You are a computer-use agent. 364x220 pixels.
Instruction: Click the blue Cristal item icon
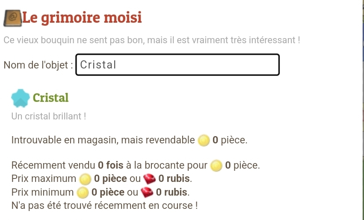21,98
